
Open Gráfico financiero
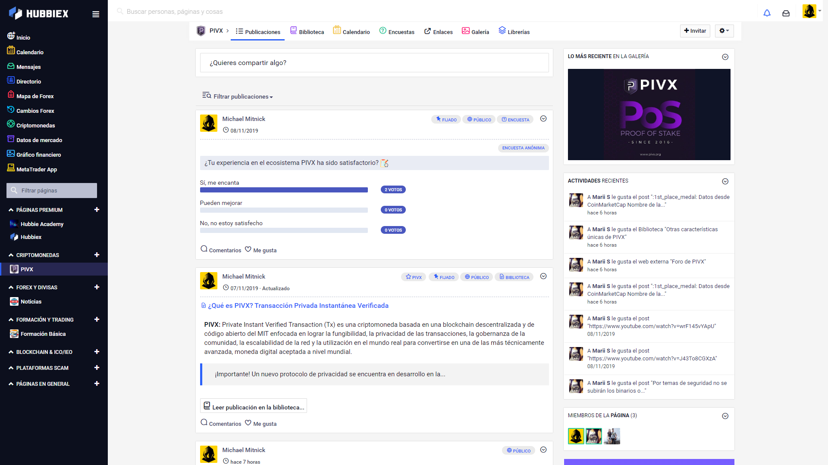point(34,154)
